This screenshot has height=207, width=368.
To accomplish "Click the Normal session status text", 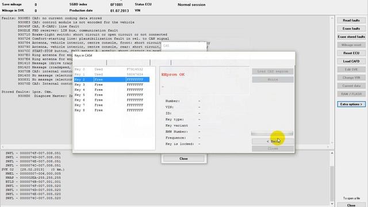I will (x=191, y=5).
